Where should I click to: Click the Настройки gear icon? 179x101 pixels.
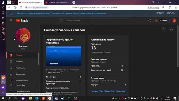pos(11,85)
